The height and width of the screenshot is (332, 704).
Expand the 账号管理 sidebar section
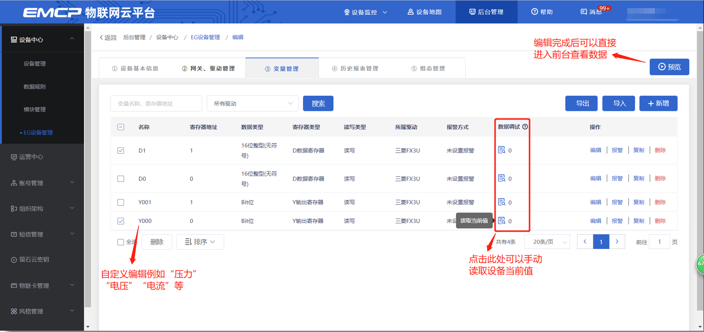(42, 183)
